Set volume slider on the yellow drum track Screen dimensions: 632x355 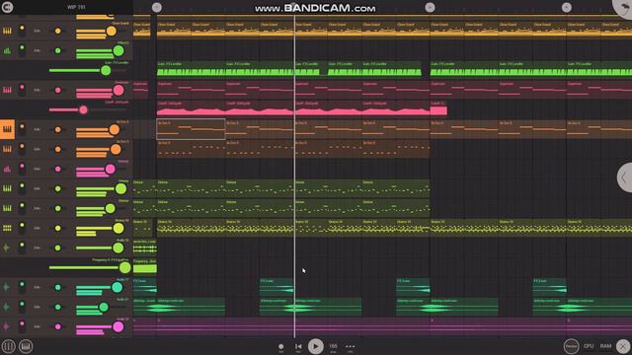pos(118,228)
